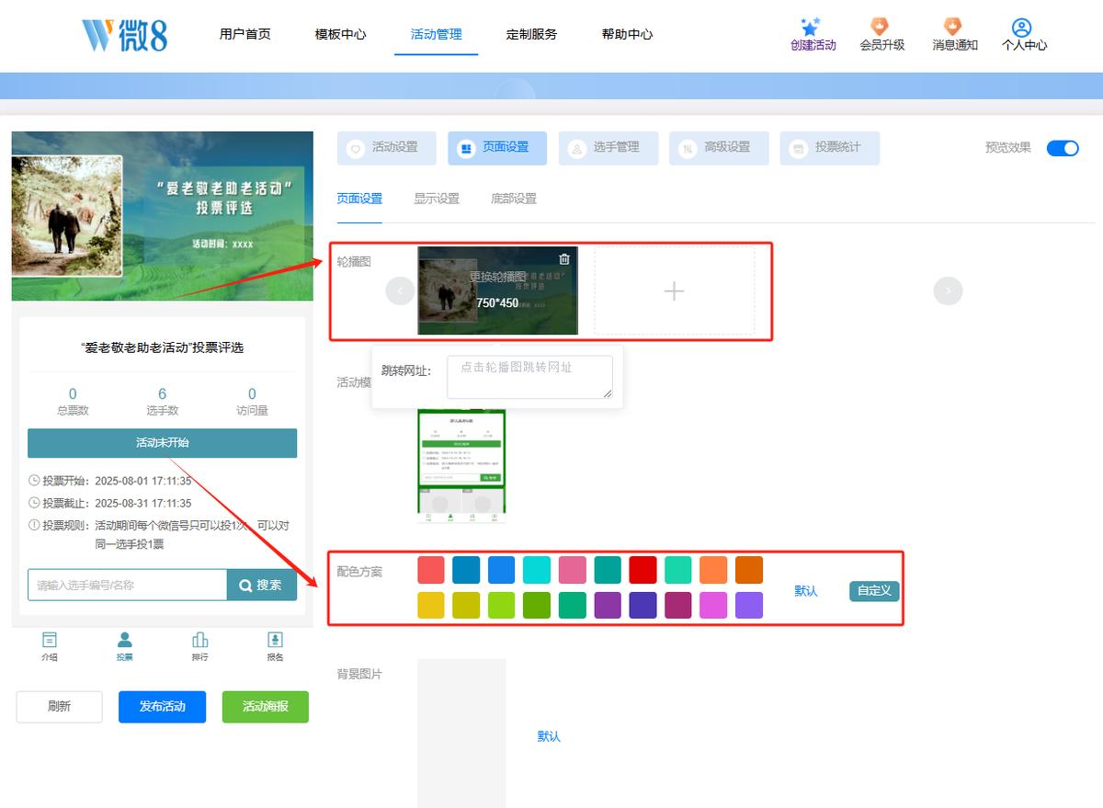Screen dimensions: 1103x808
Task: Open 帮助中心 in the top navigation
Action: click(628, 34)
